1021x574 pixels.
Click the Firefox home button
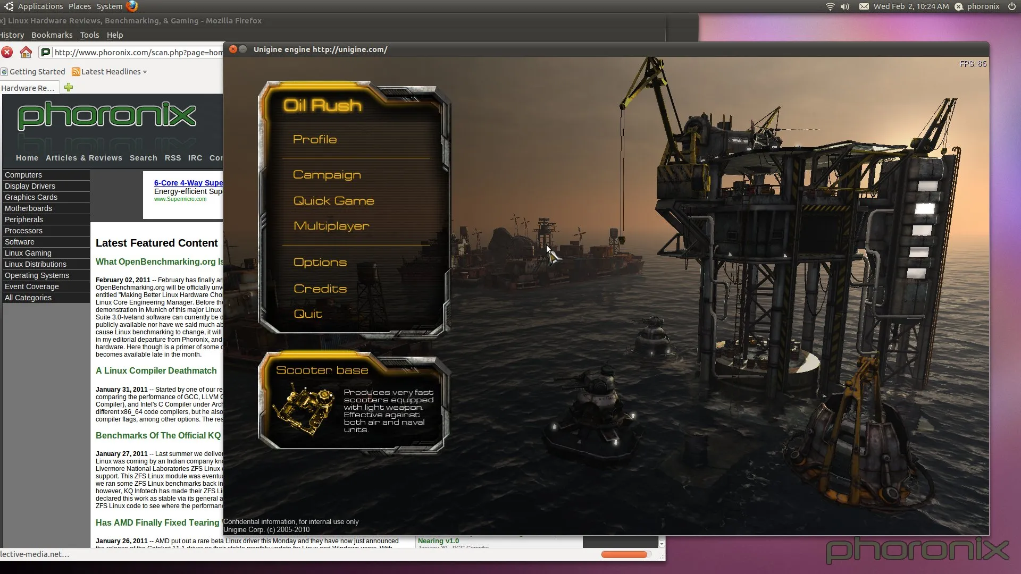coord(26,52)
